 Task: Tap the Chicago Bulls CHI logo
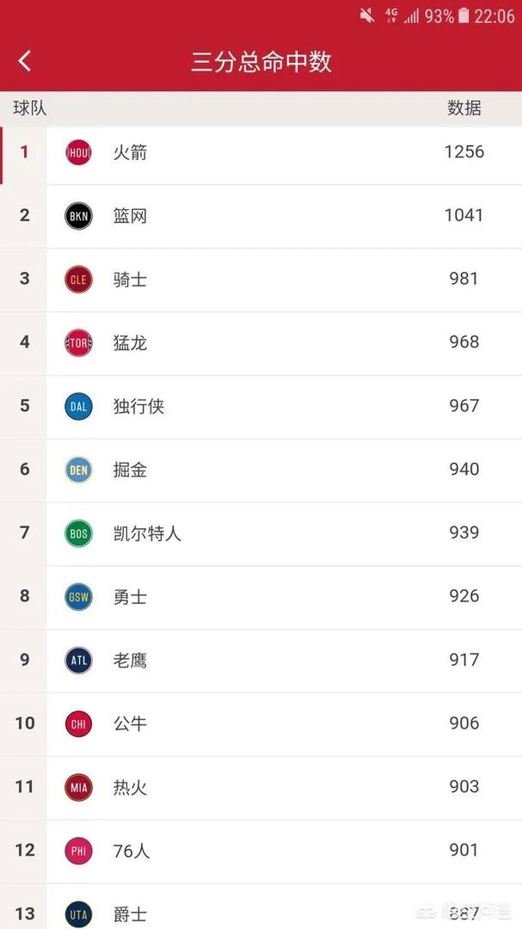78,723
